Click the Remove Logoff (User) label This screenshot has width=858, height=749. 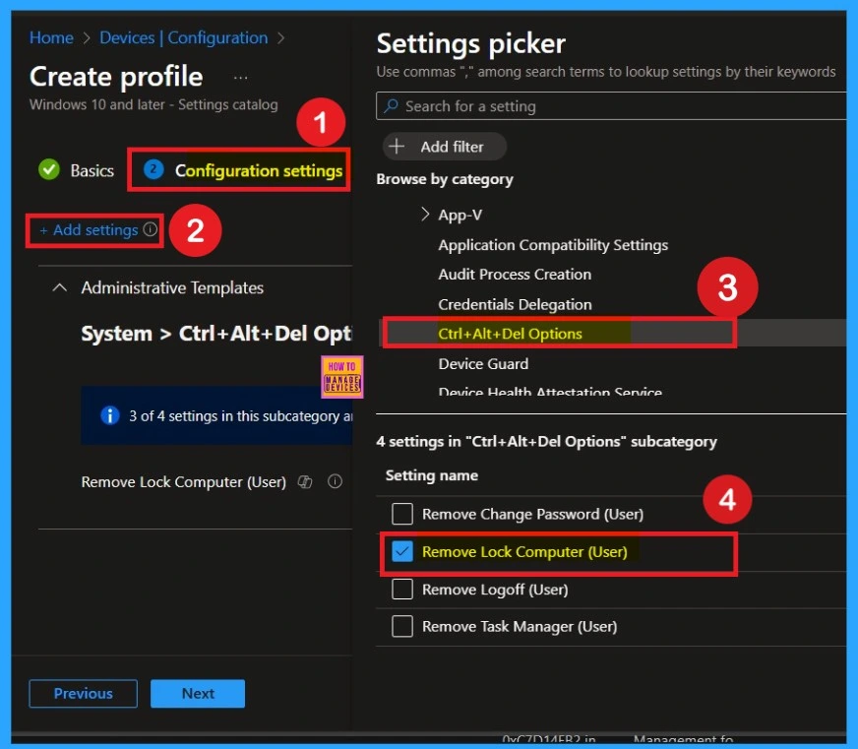pyautogui.click(x=495, y=590)
